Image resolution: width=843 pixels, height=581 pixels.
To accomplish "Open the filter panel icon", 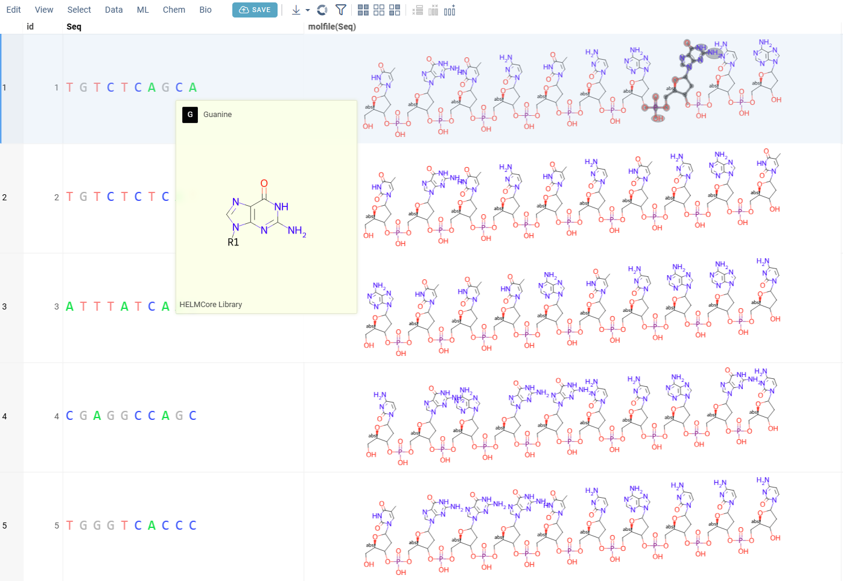I will 340,10.
